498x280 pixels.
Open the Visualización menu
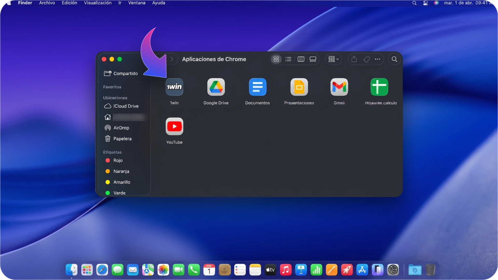[98, 3]
